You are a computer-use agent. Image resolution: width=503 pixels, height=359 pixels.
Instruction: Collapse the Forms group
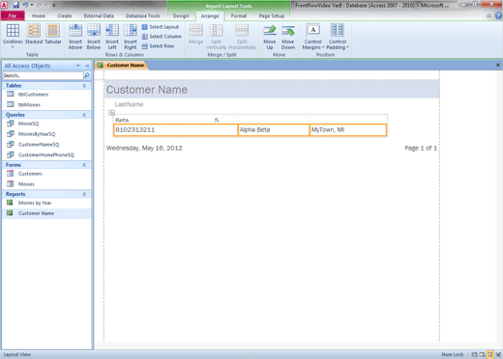[84, 165]
